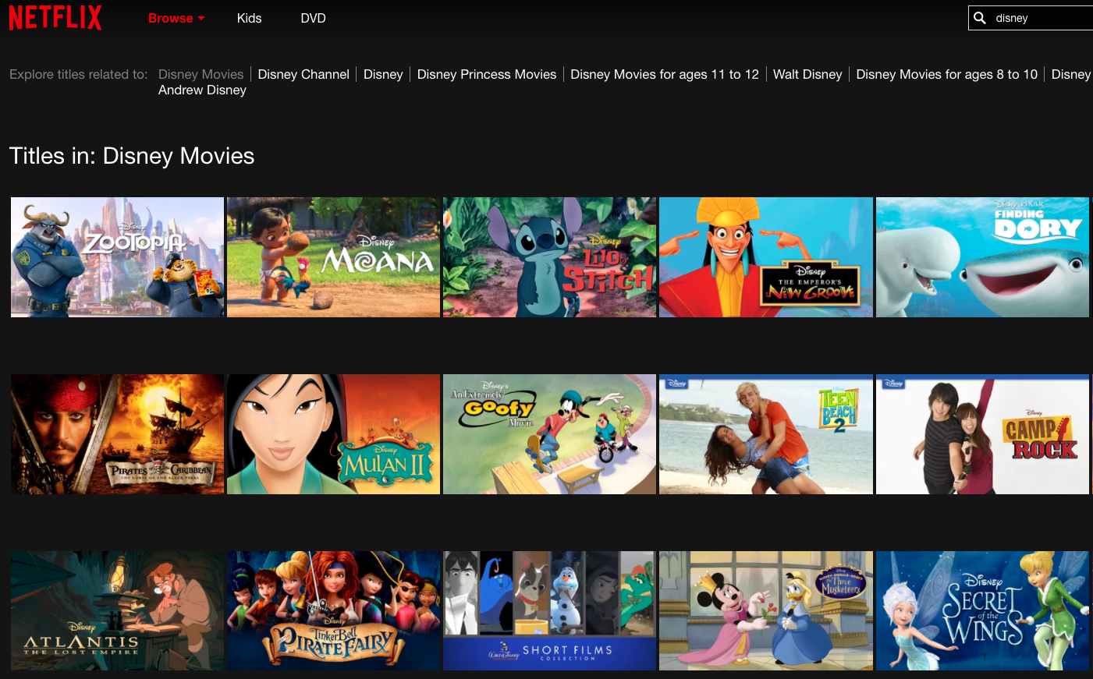Click the Finding Dory poster

click(982, 257)
